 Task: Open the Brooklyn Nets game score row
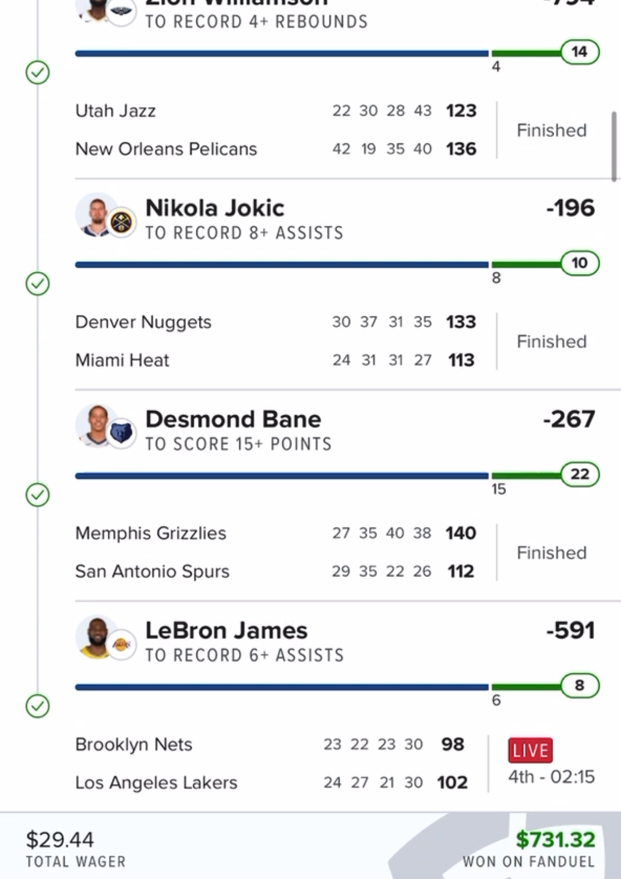click(271, 745)
